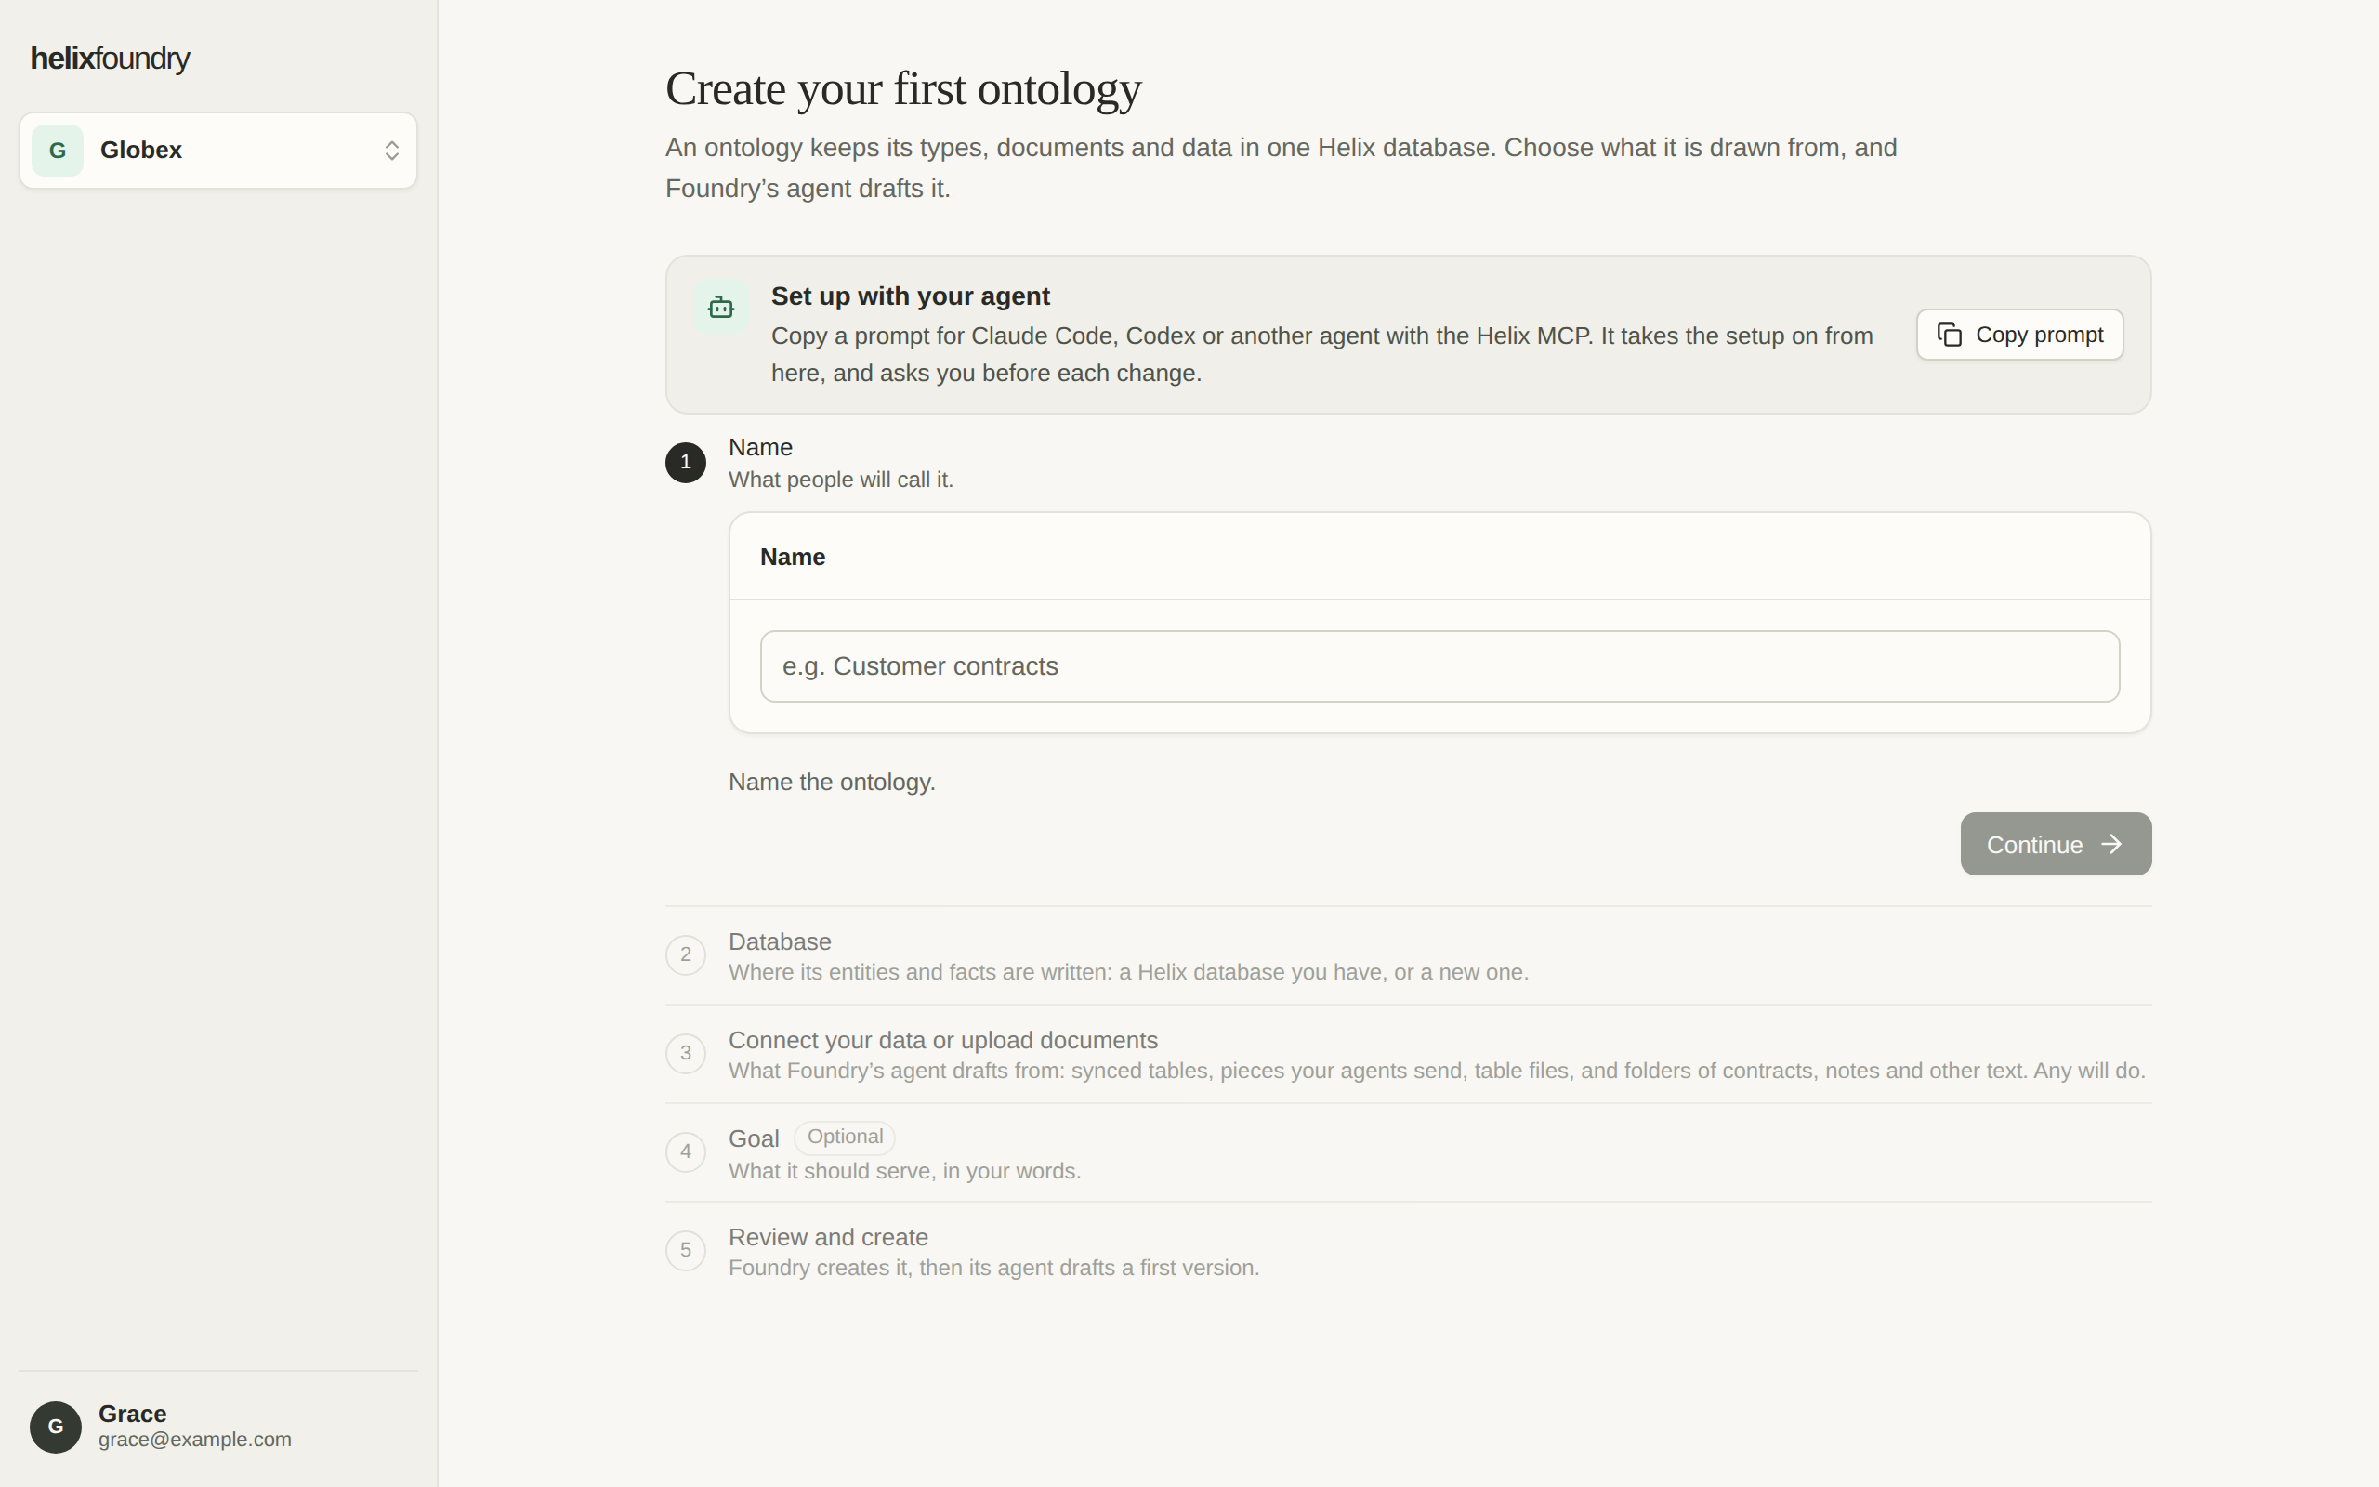Viewport: 2379px width, 1487px height.
Task: Click the Optional badge next to Goal
Action: pyautogui.click(x=845, y=1137)
